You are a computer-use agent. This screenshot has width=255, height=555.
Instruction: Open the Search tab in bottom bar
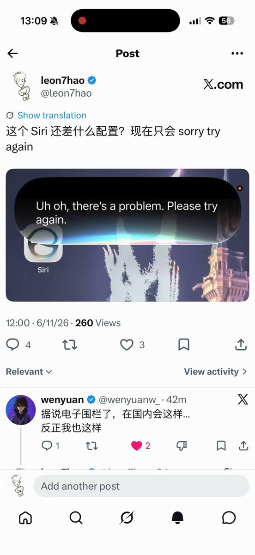tap(76, 518)
